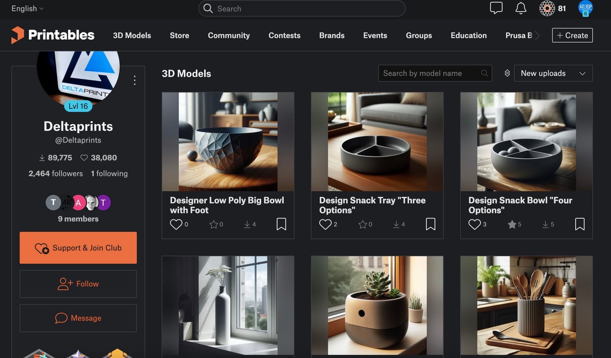Download Designer Low Poly Big Bowl with Foot
The height and width of the screenshot is (358, 611).
click(247, 224)
